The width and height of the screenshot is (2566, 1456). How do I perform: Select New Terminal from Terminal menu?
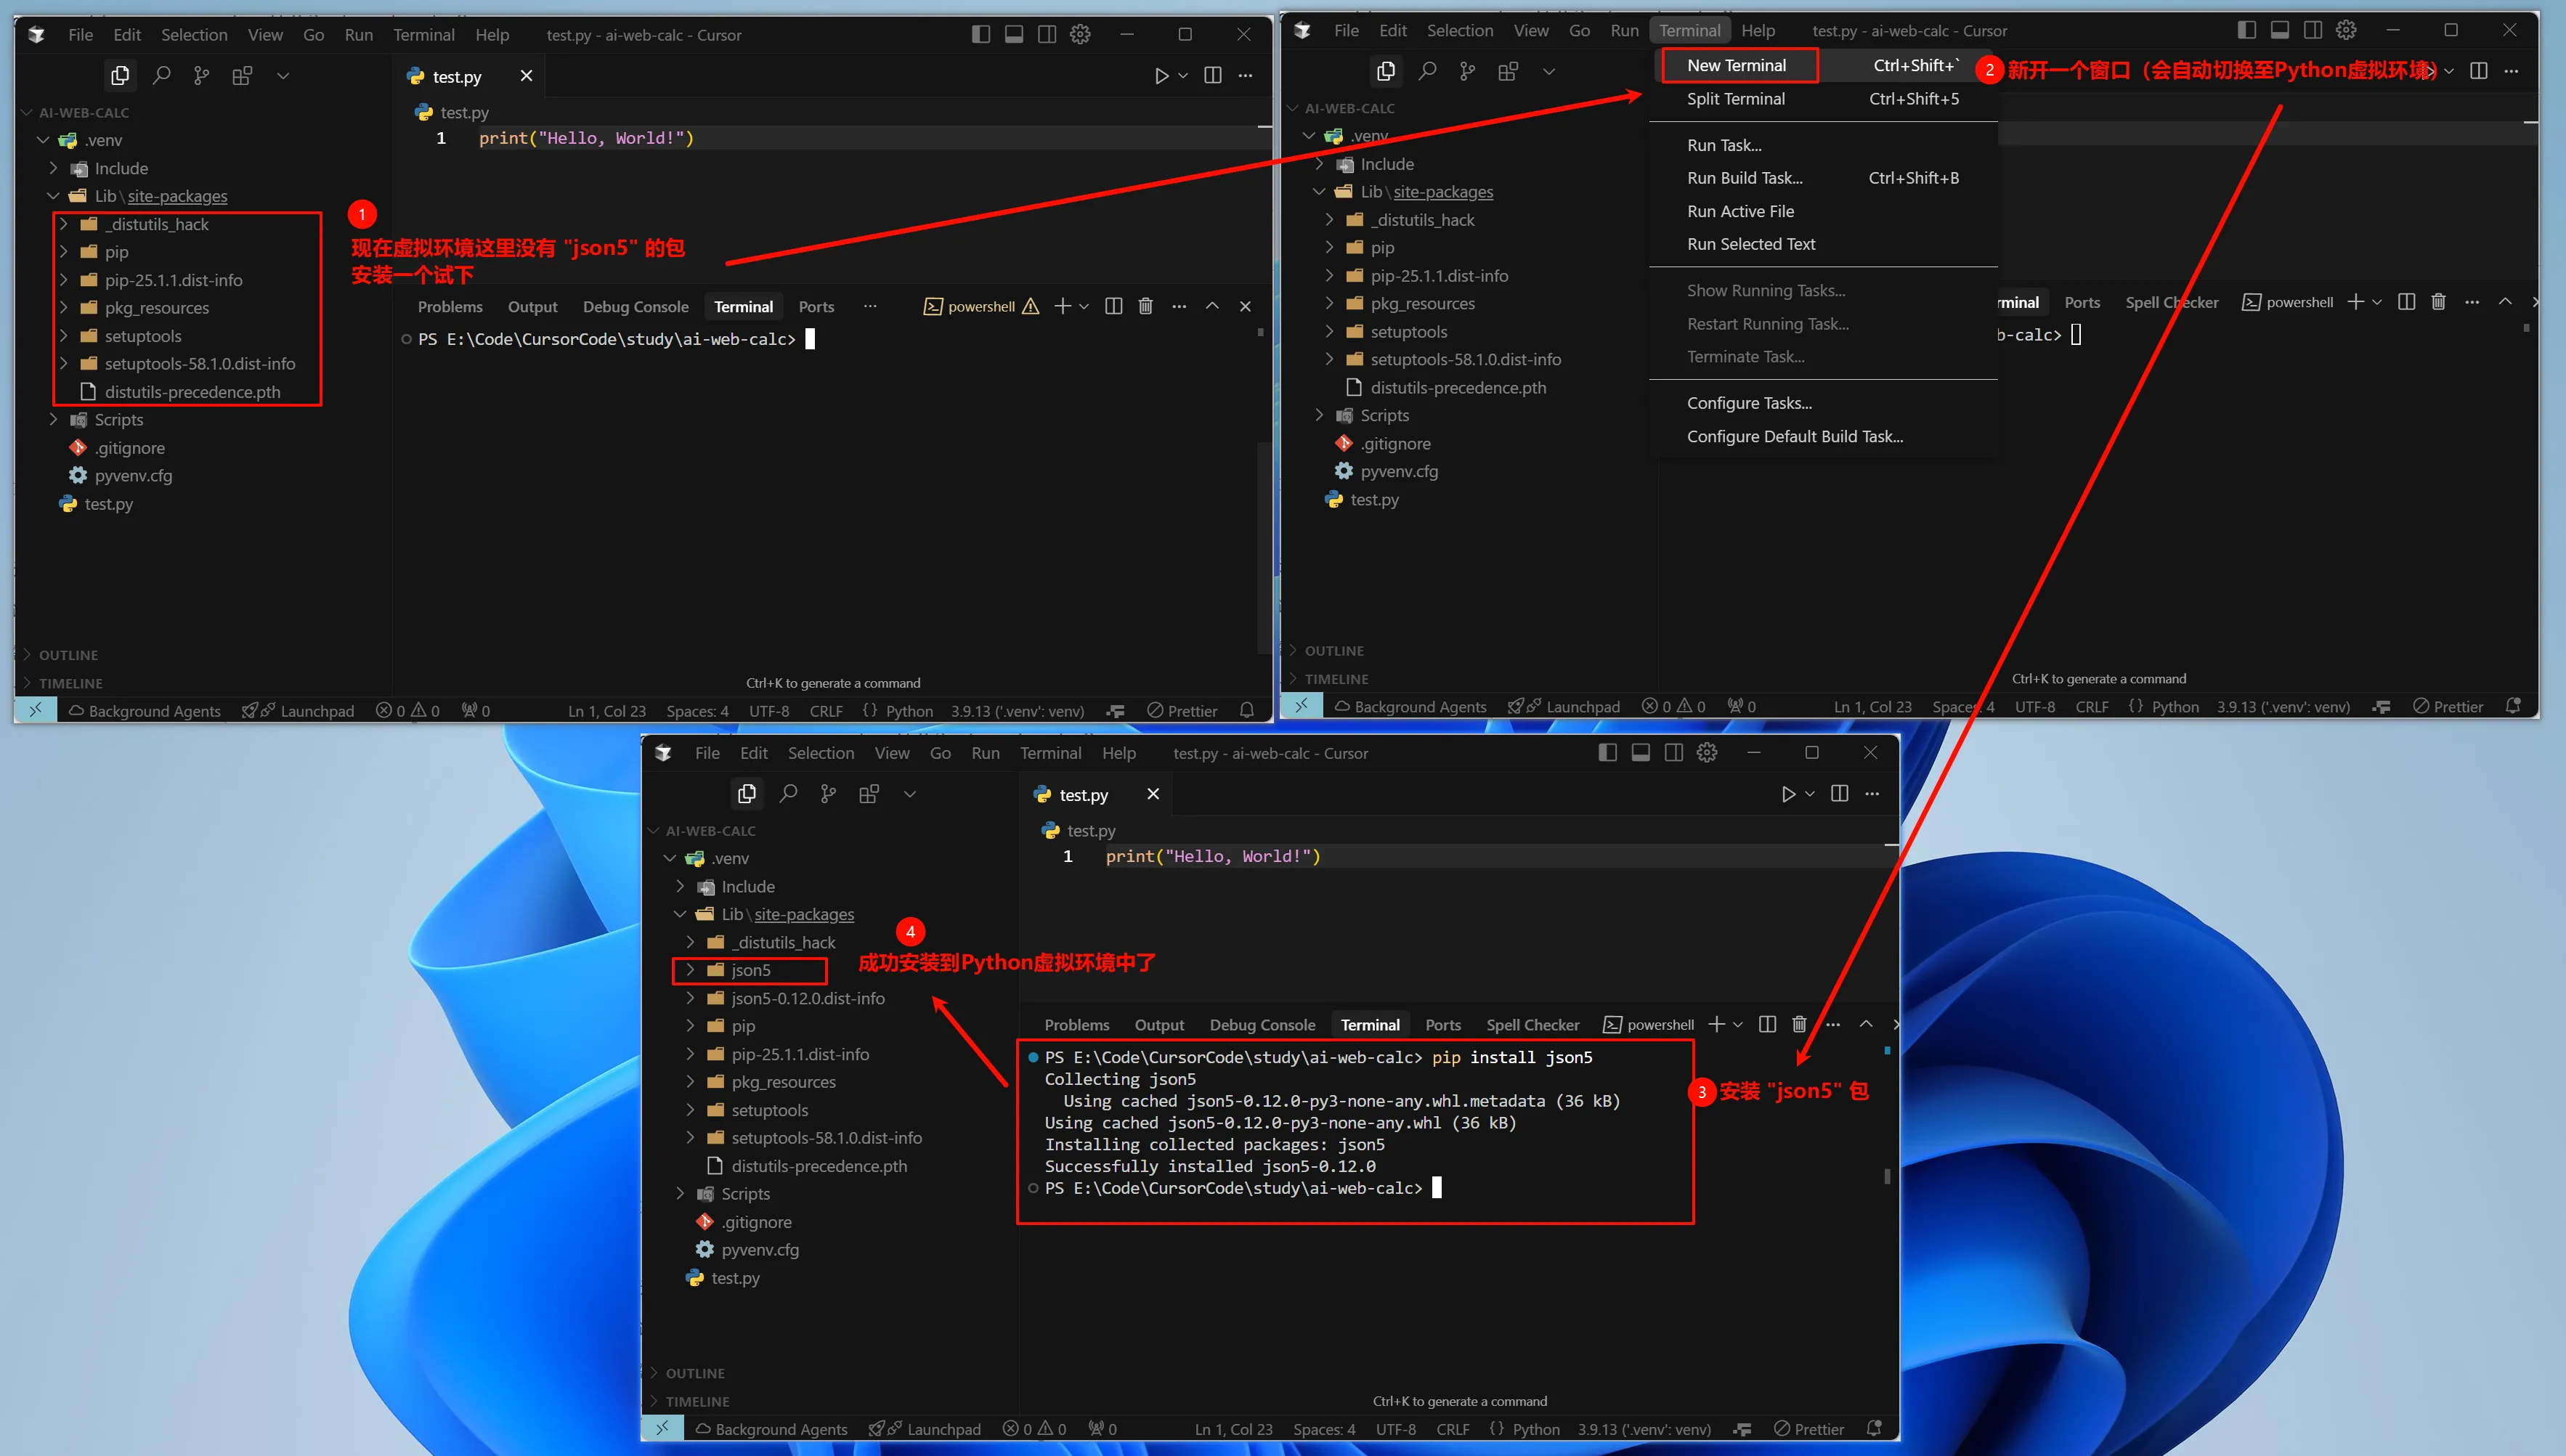click(1736, 65)
